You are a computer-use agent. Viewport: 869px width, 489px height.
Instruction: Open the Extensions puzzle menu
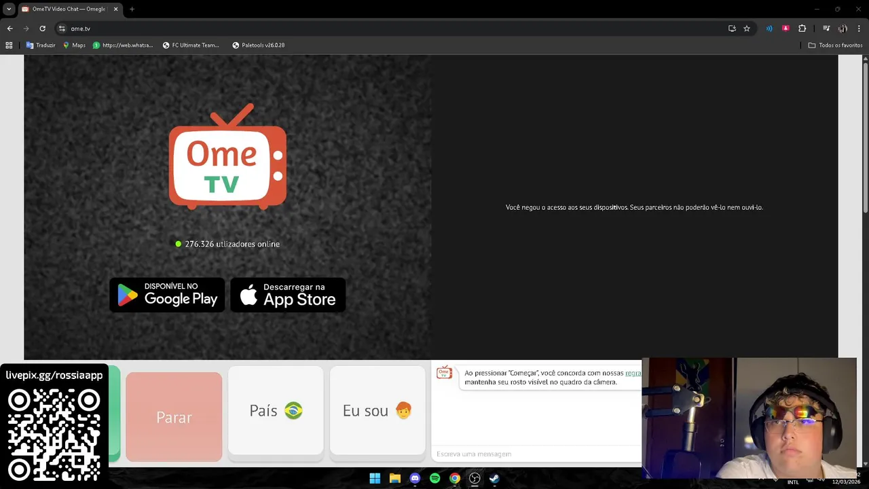click(x=802, y=29)
